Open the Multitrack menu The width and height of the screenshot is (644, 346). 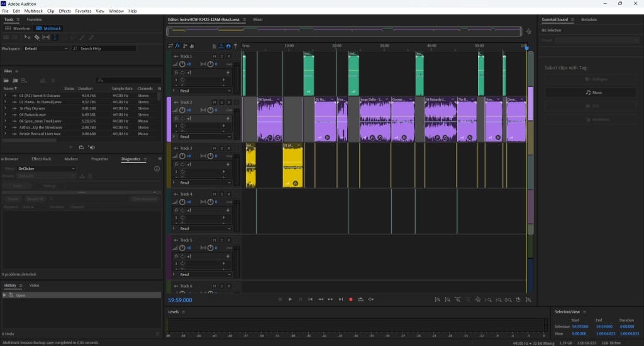33,11
